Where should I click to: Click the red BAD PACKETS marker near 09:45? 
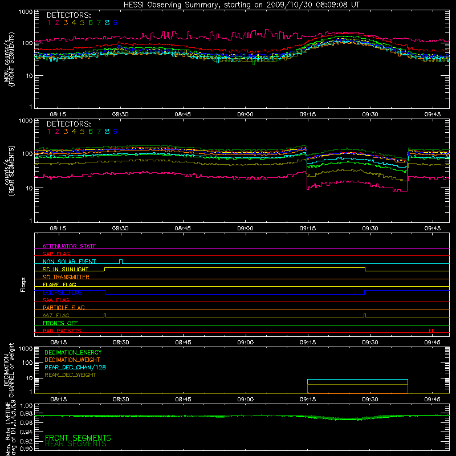pos(431,331)
